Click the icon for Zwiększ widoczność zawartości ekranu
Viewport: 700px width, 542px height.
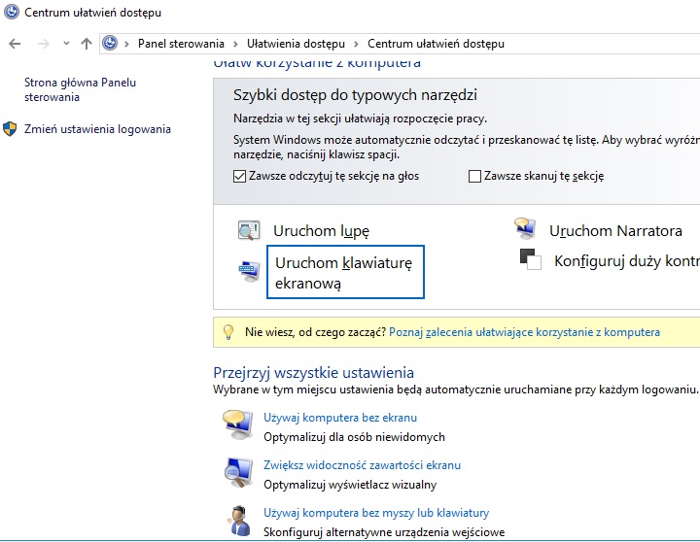tap(237, 473)
